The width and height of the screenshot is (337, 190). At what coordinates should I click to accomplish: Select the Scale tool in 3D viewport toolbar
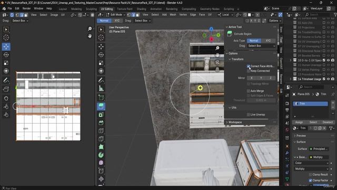click(101, 63)
